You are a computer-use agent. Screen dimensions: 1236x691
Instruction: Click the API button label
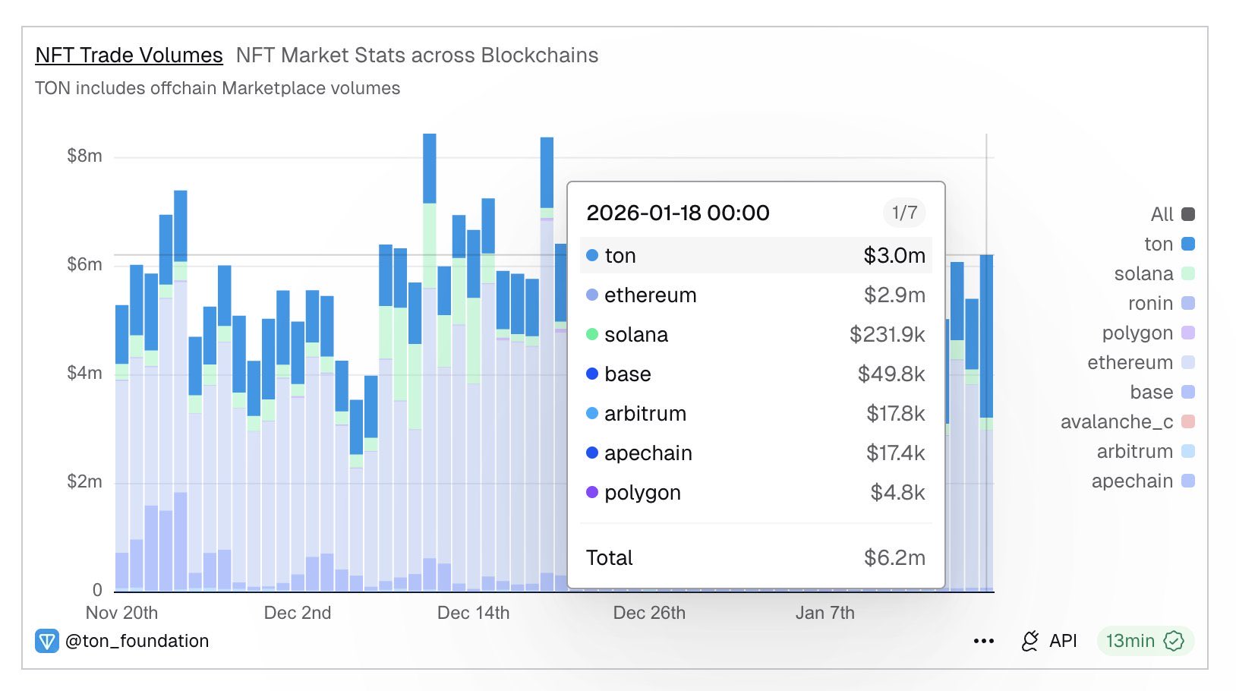click(1063, 641)
